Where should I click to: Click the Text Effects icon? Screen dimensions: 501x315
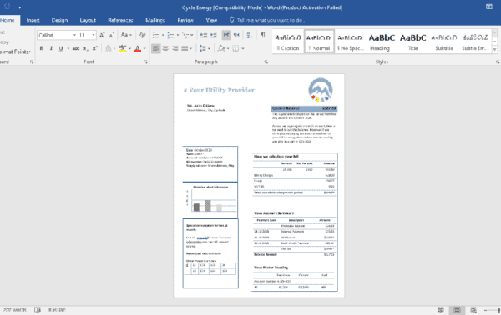pyautogui.click(x=108, y=48)
